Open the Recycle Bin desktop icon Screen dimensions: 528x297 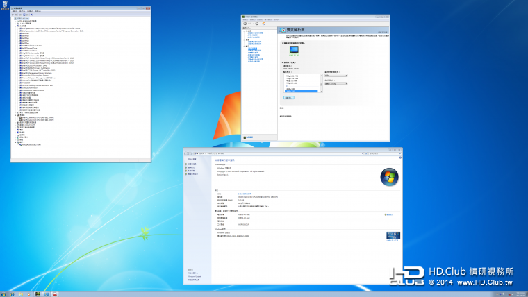[x=5, y=6]
